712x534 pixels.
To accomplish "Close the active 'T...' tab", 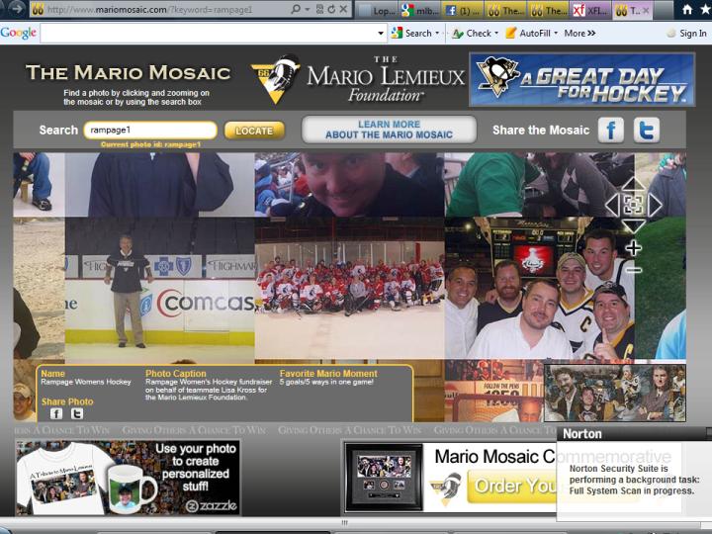I will (646, 10).
